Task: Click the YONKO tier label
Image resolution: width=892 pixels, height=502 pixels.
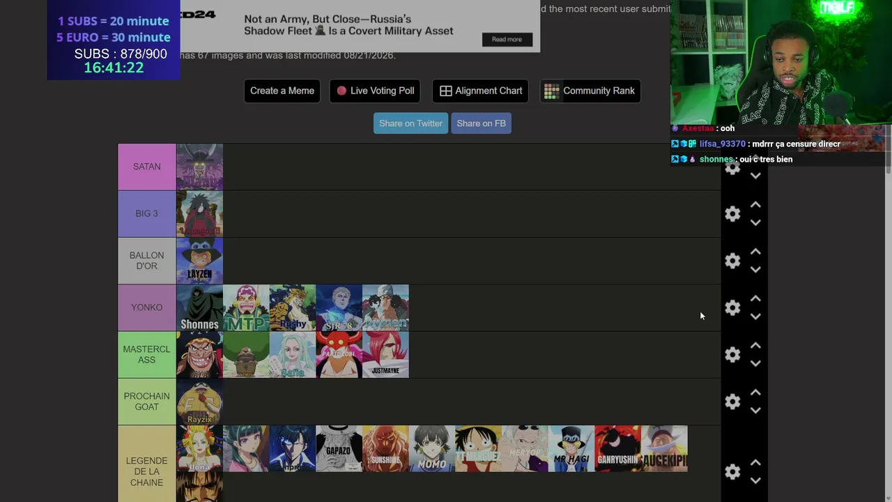Action: coord(147,307)
